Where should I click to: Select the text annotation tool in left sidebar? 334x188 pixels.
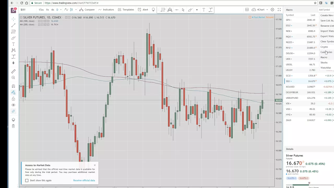point(13,44)
